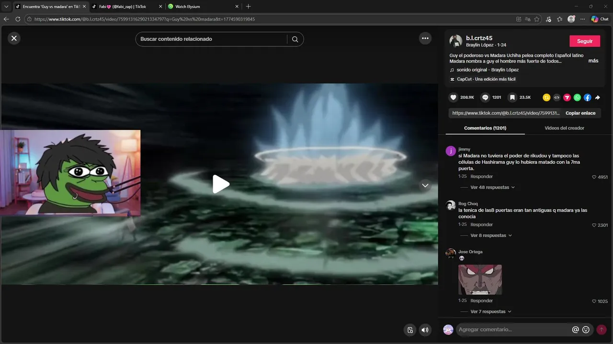Follow b.l.crtz45 with Seguir button

pos(585,41)
